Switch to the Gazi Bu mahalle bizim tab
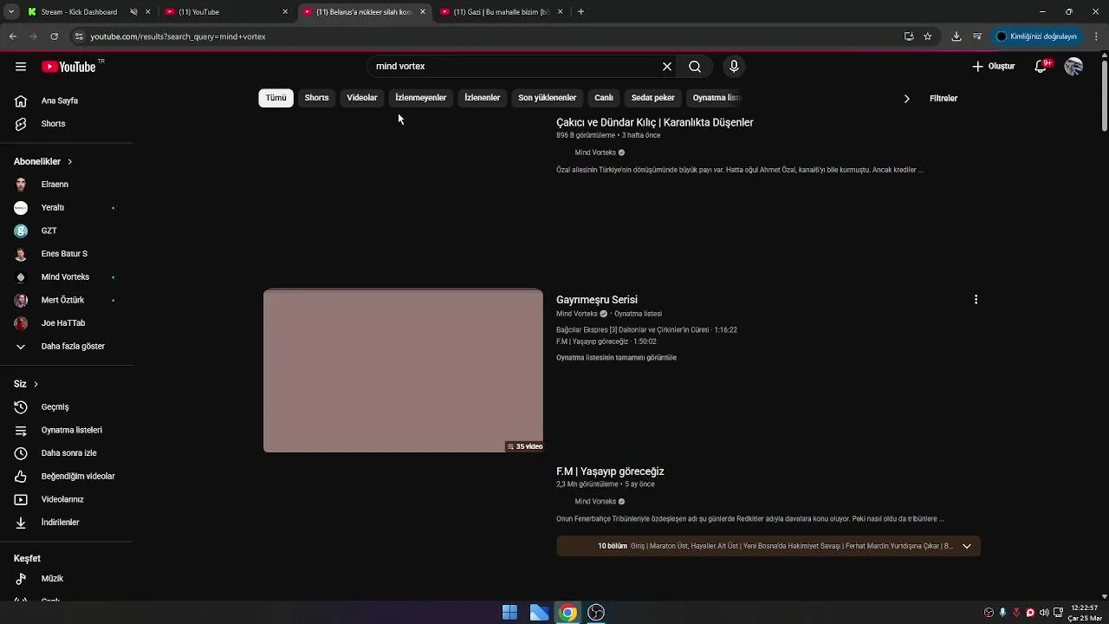Image resolution: width=1109 pixels, height=624 pixels. click(496, 12)
